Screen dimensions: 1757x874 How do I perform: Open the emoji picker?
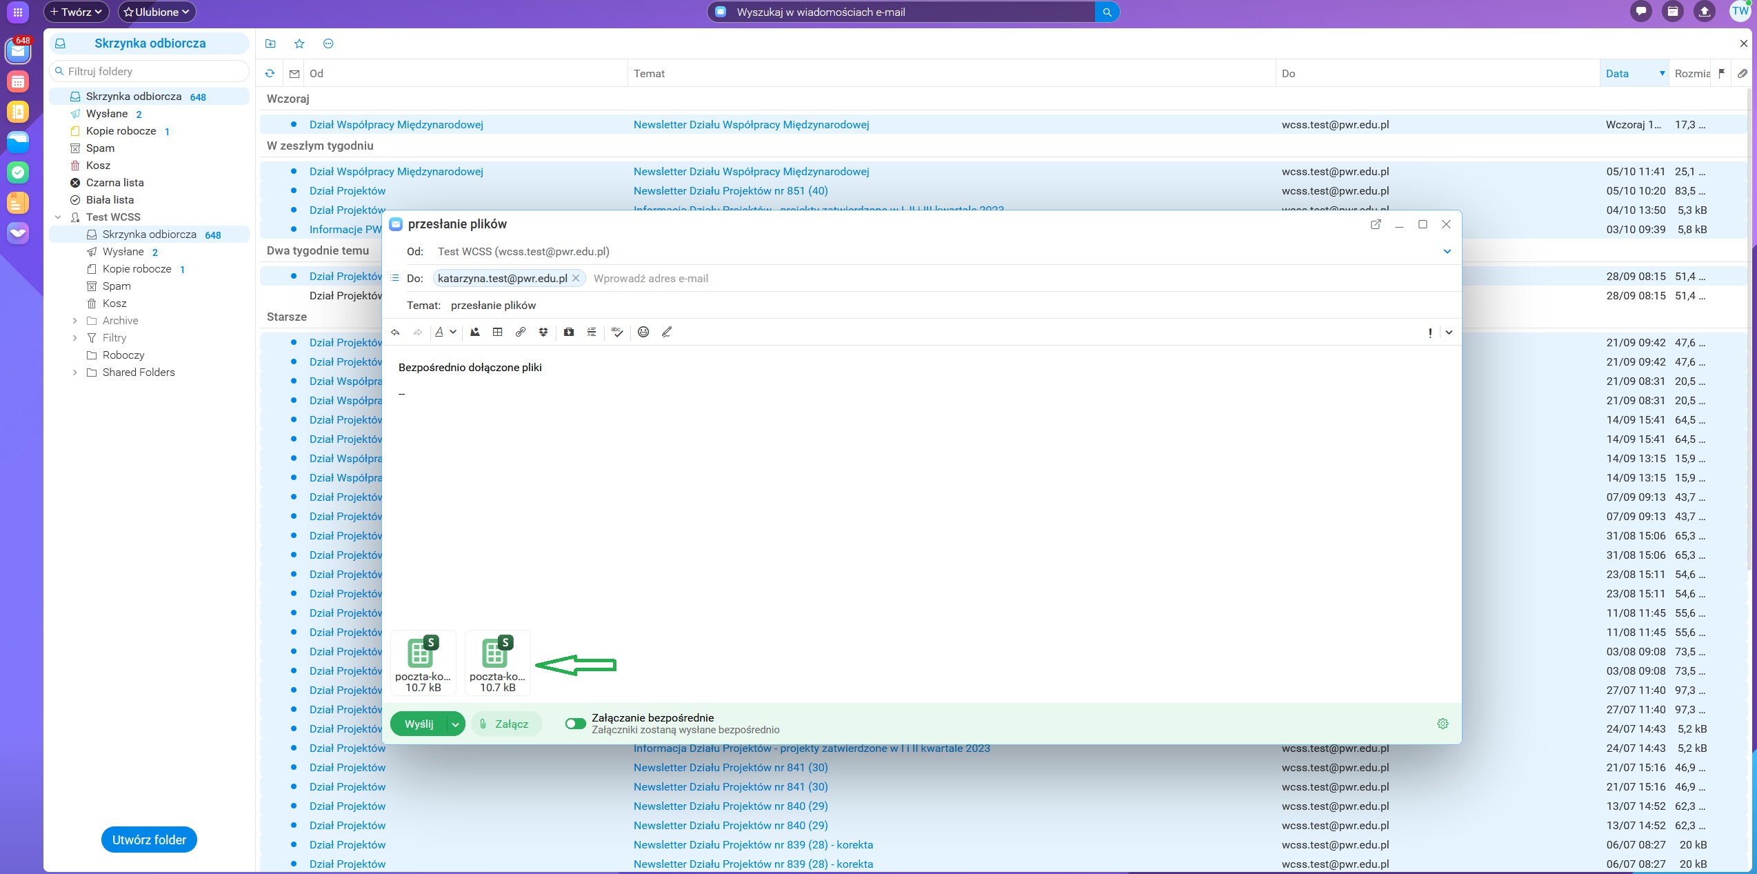643,332
